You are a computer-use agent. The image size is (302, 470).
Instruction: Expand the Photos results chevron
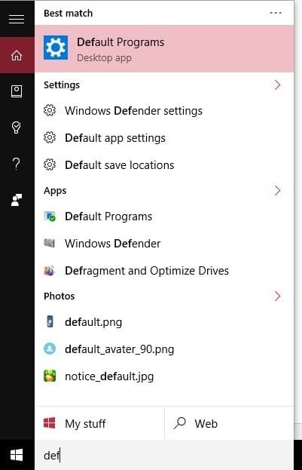[x=277, y=296]
